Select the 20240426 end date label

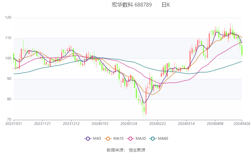(x=242, y=123)
